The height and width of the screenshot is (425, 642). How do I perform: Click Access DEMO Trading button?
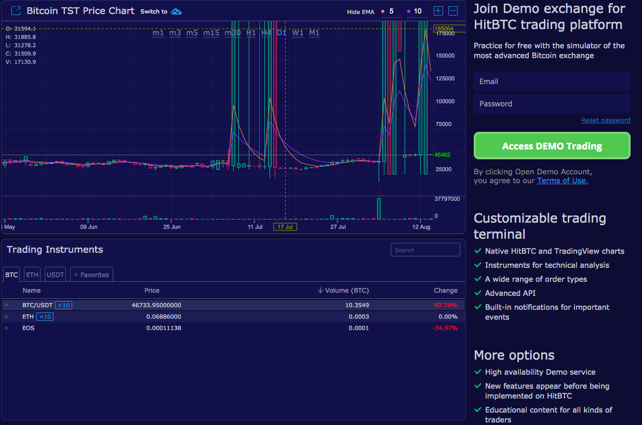coord(552,146)
